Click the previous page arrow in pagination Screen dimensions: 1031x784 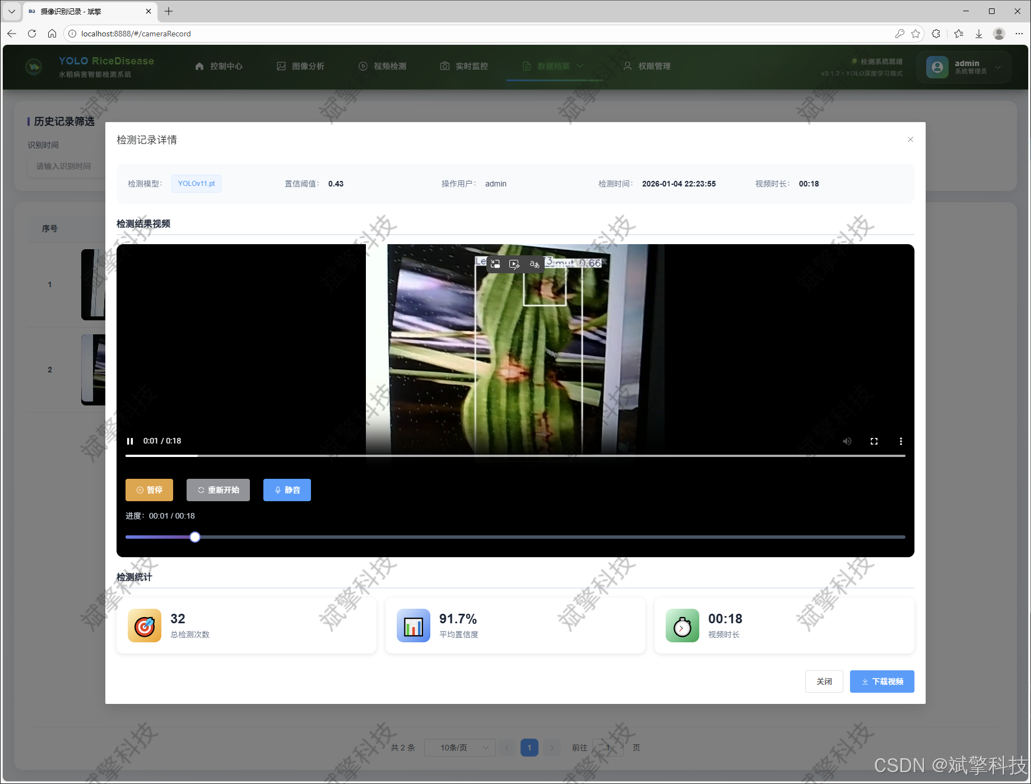pyautogui.click(x=507, y=748)
